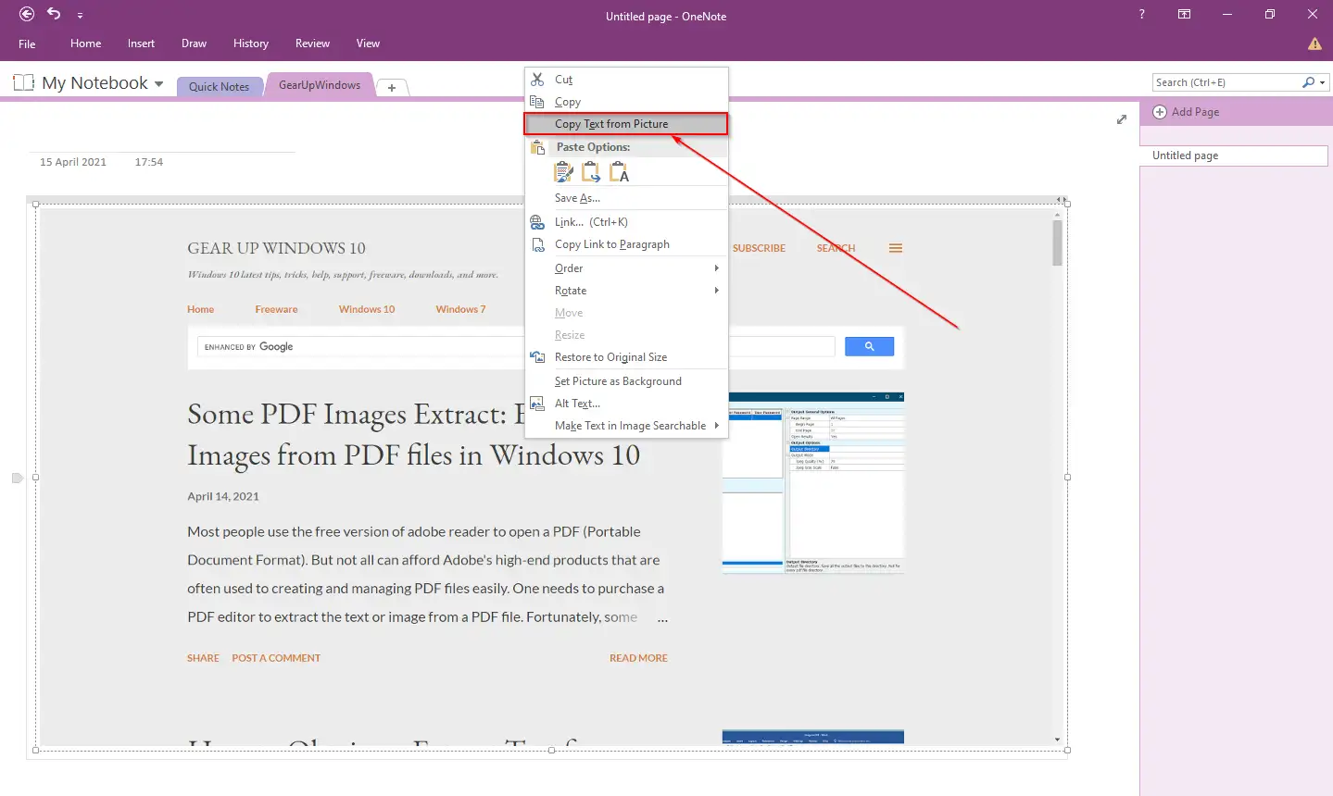
Task: Select Copy Text from Picture
Action: click(626, 124)
